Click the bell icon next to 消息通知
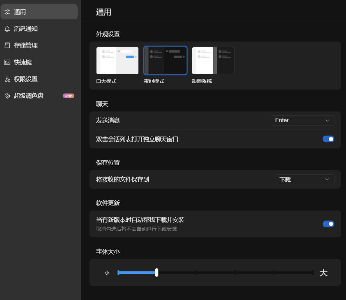The height and width of the screenshot is (300, 346). click(x=7, y=29)
